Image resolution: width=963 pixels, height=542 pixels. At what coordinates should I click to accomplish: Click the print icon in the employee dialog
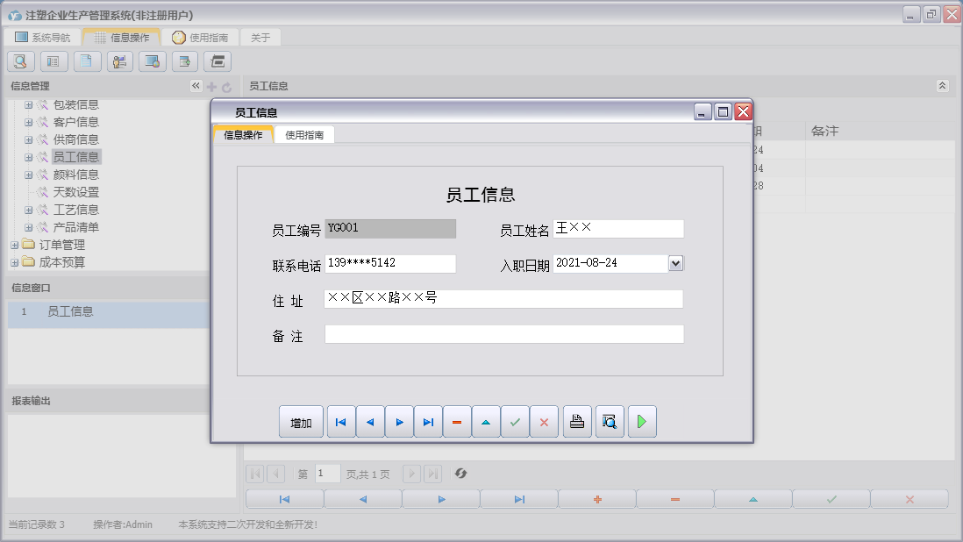pyautogui.click(x=576, y=422)
